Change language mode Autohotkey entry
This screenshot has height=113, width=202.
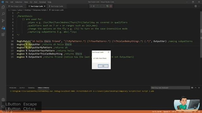pyautogui.click(x=188, y=112)
